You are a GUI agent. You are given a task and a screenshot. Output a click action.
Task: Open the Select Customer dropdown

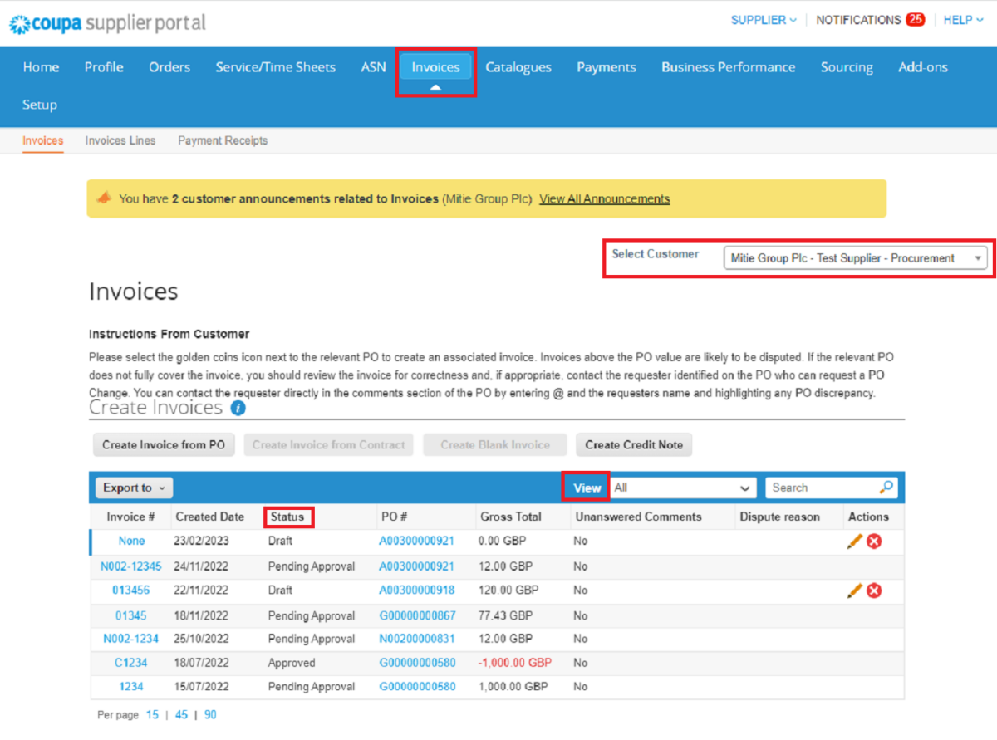(855, 258)
